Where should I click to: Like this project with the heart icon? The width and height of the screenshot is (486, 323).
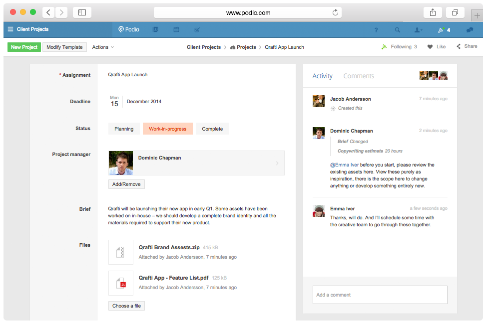point(437,47)
